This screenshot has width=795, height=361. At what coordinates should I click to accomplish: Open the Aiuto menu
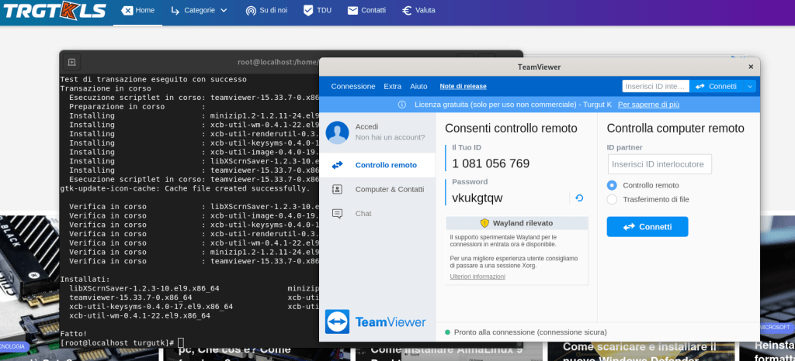(x=418, y=86)
